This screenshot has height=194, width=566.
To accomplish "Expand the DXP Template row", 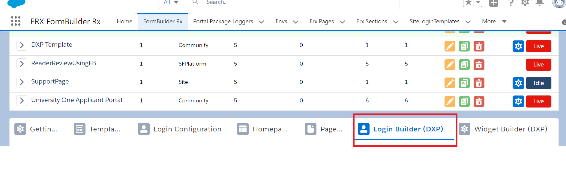I will tap(22, 45).
